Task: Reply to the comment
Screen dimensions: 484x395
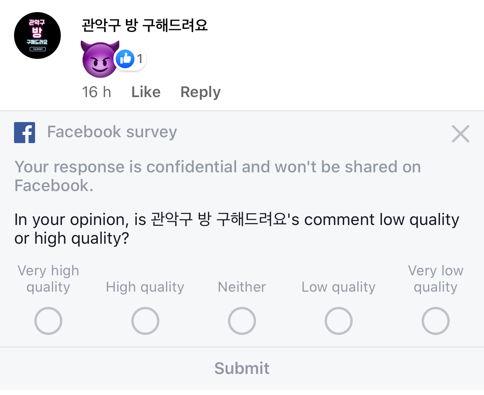Action: click(200, 92)
